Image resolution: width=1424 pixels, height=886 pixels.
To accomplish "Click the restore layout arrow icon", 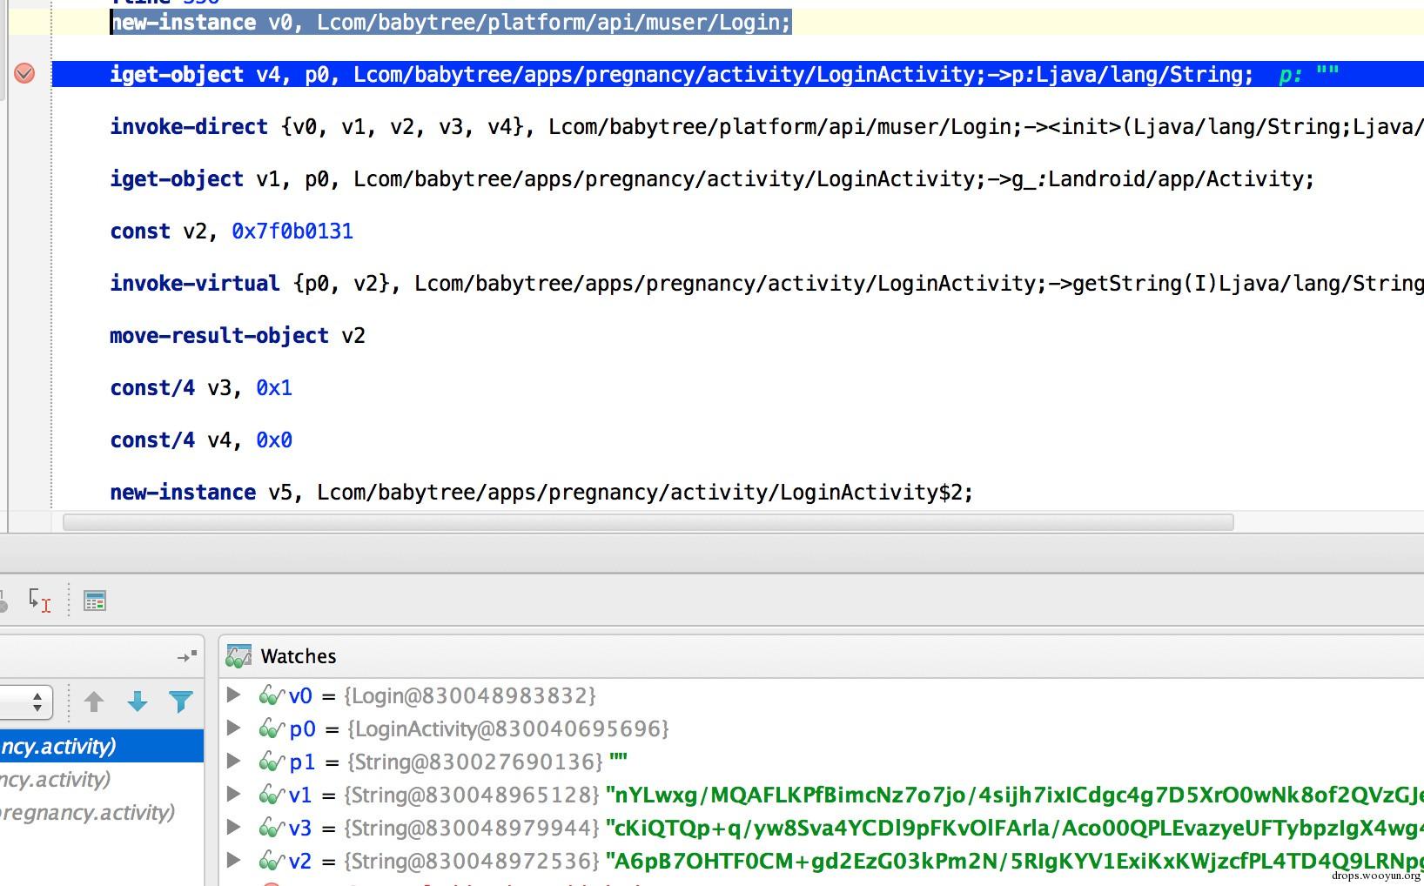I will (x=187, y=656).
